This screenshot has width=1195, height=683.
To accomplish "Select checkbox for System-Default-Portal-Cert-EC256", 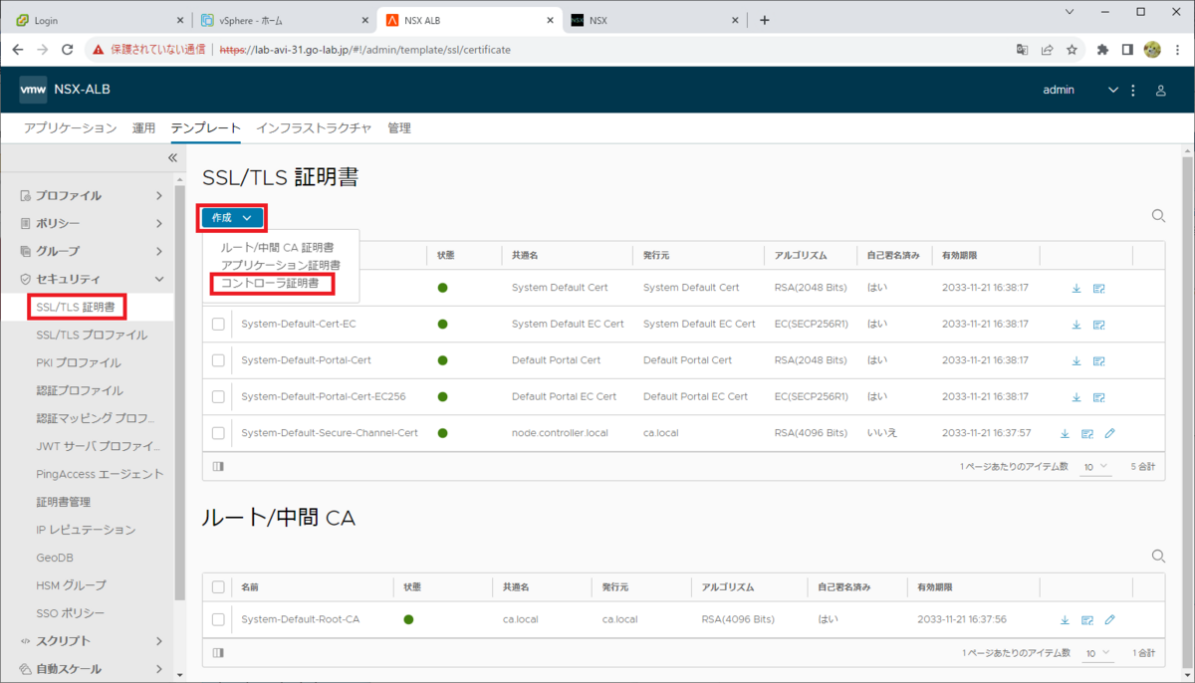I will coord(218,396).
